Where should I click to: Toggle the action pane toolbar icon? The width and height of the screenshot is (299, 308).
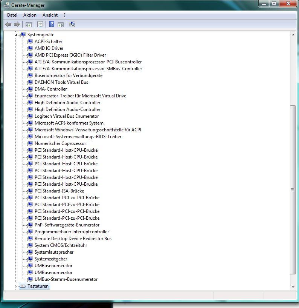tap(61, 25)
